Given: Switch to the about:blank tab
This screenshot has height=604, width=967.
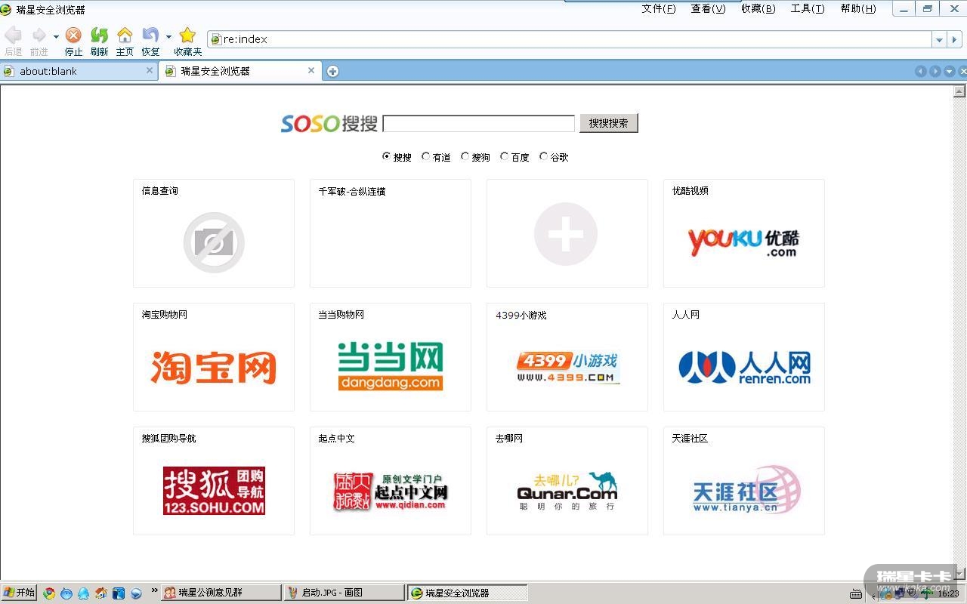Looking at the screenshot, I should (x=79, y=71).
